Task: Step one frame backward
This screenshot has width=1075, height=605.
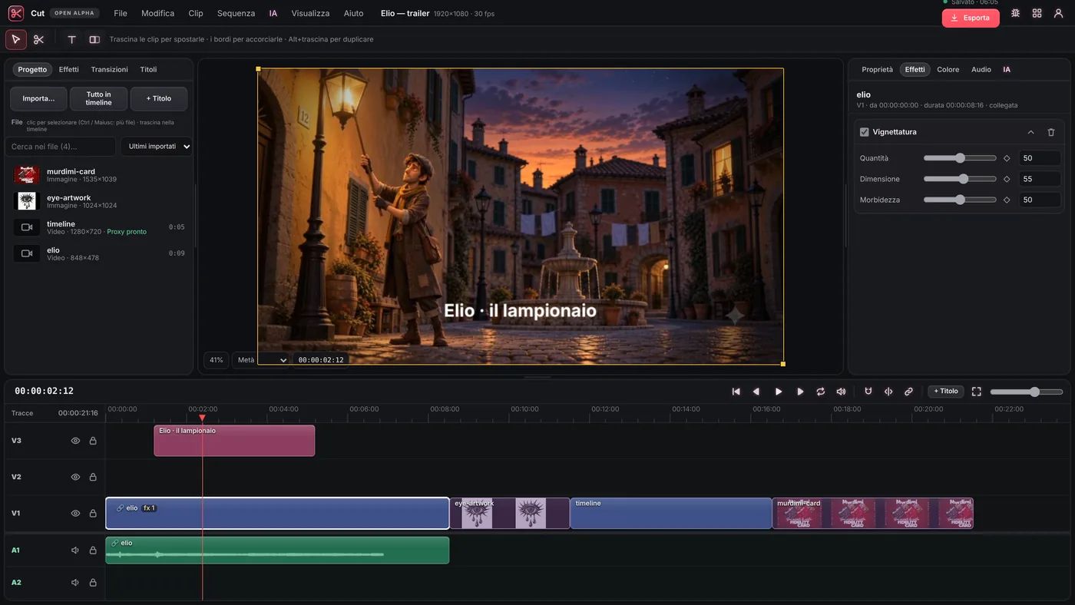Action: (756, 392)
